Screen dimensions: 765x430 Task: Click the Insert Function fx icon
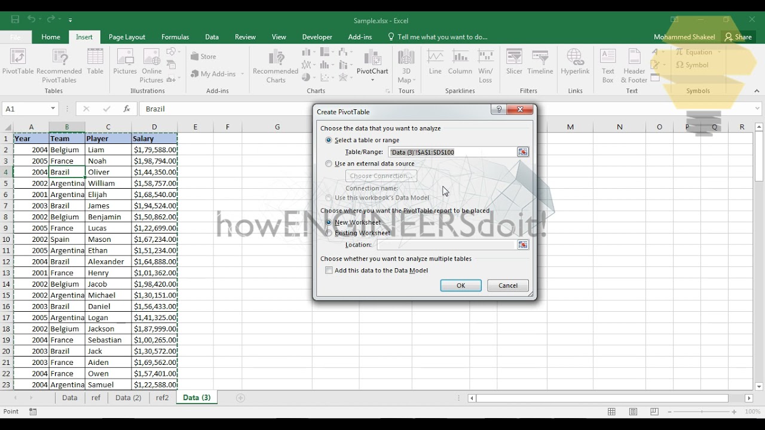click(127, 109)
